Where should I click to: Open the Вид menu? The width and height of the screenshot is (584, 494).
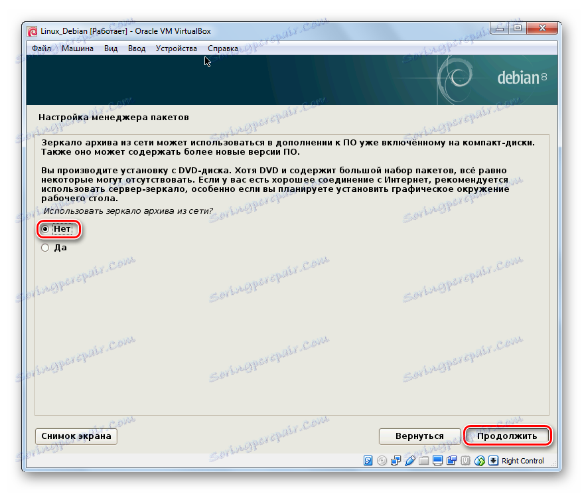111,48
